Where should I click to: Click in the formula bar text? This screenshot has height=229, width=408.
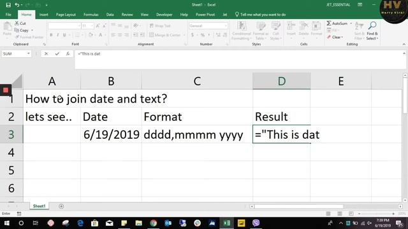[89, 53]
